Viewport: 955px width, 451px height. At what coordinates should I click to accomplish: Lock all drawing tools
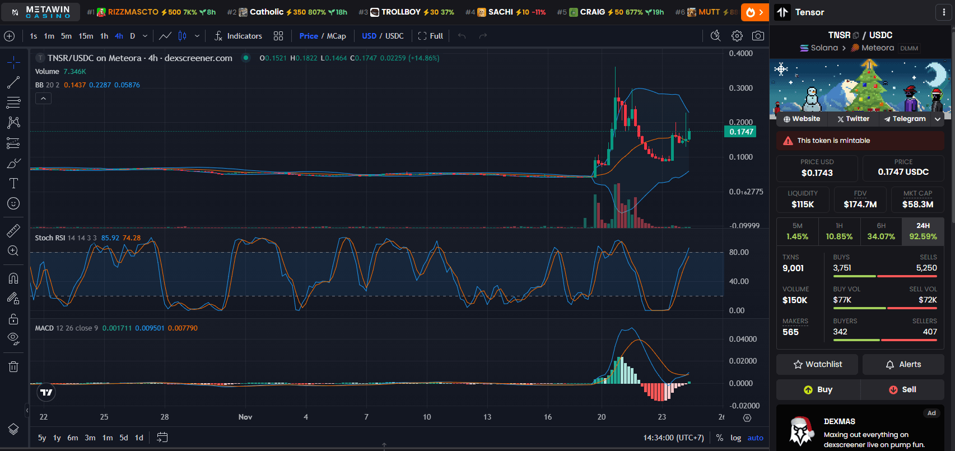tap(13, 319)
